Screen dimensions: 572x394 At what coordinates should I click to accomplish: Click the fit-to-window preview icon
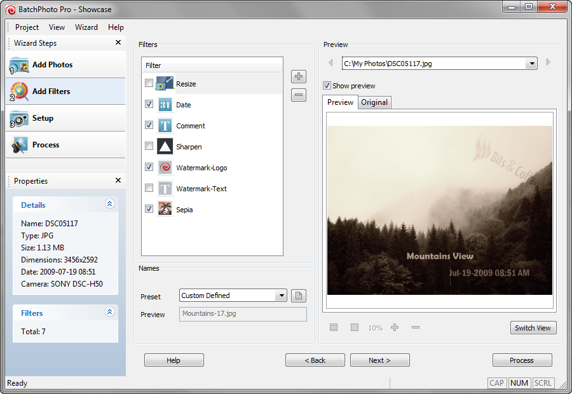pyautogui.click(x=334, y=327)
